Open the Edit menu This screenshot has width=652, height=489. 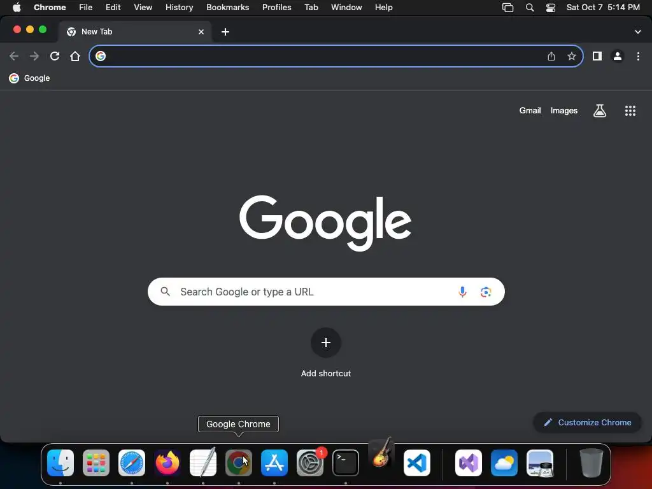[x=113, y=8]
